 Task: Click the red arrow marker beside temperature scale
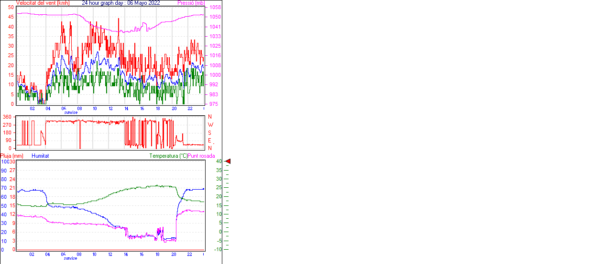228,162
